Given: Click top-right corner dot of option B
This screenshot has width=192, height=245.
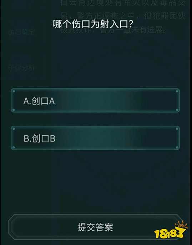Looking at the screenshot, I should coord(177,129).
